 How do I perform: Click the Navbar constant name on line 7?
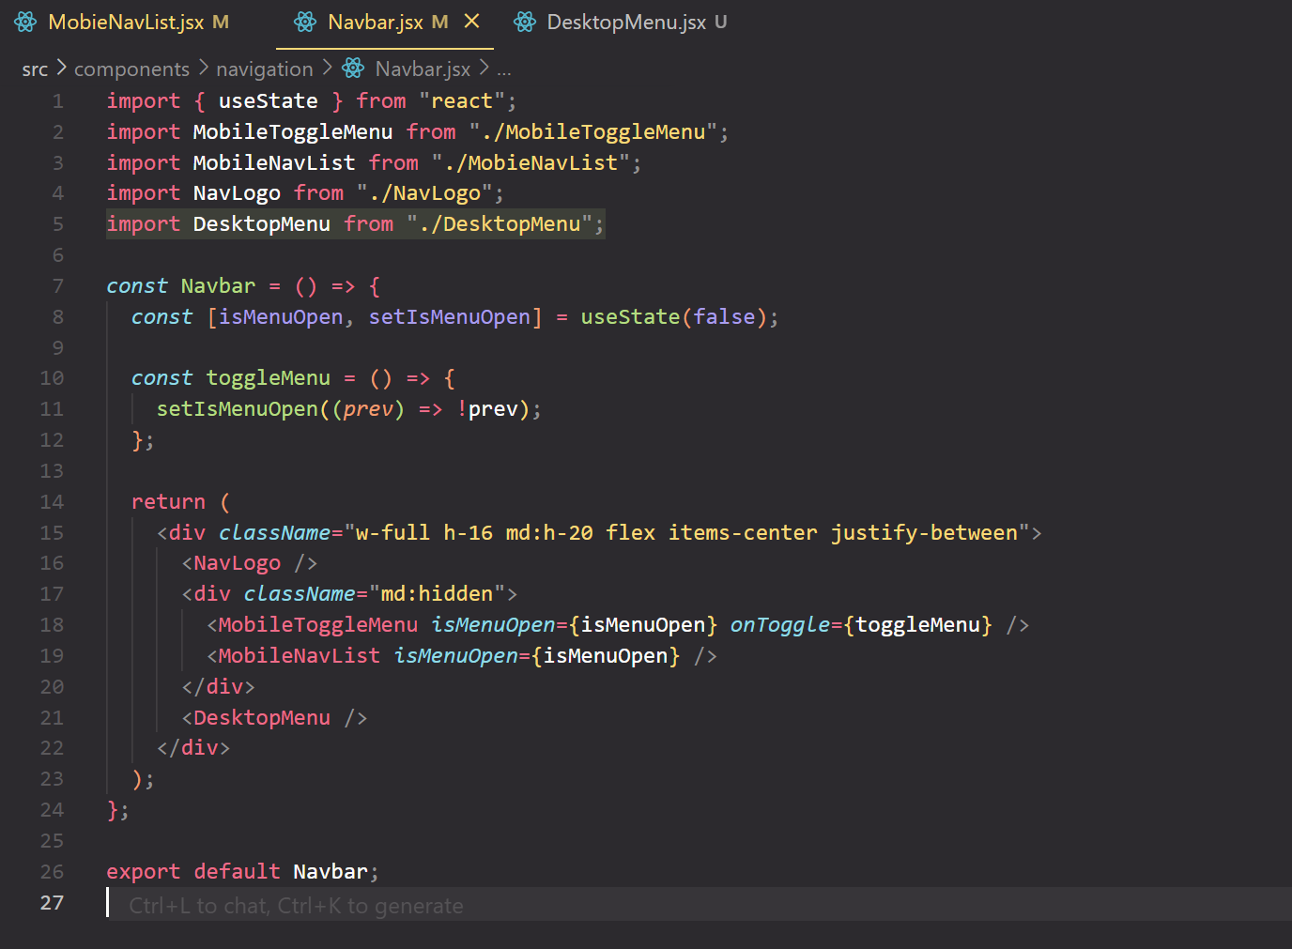pyautogui.click(x=218, y=286)
